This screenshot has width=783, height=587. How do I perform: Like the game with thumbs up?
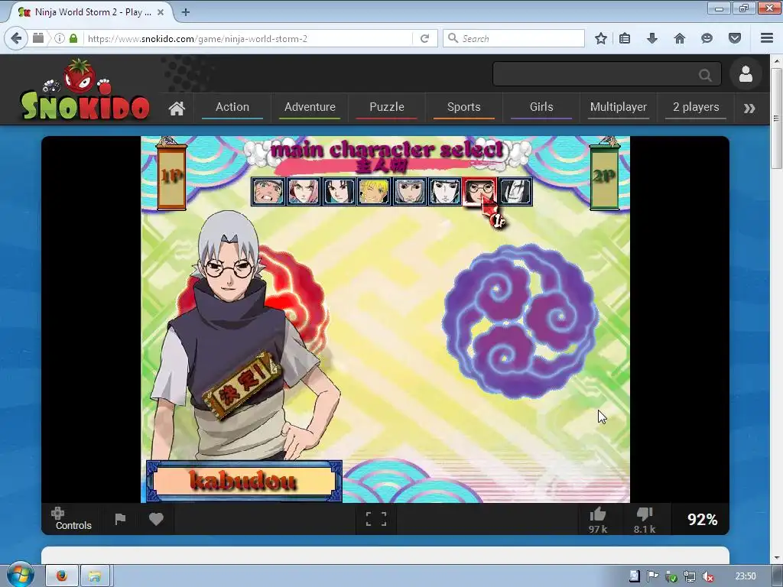click(597, 521)
